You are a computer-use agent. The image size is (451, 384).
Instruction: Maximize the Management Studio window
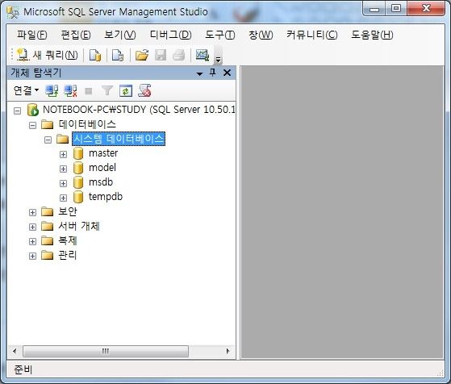(396, 9)
